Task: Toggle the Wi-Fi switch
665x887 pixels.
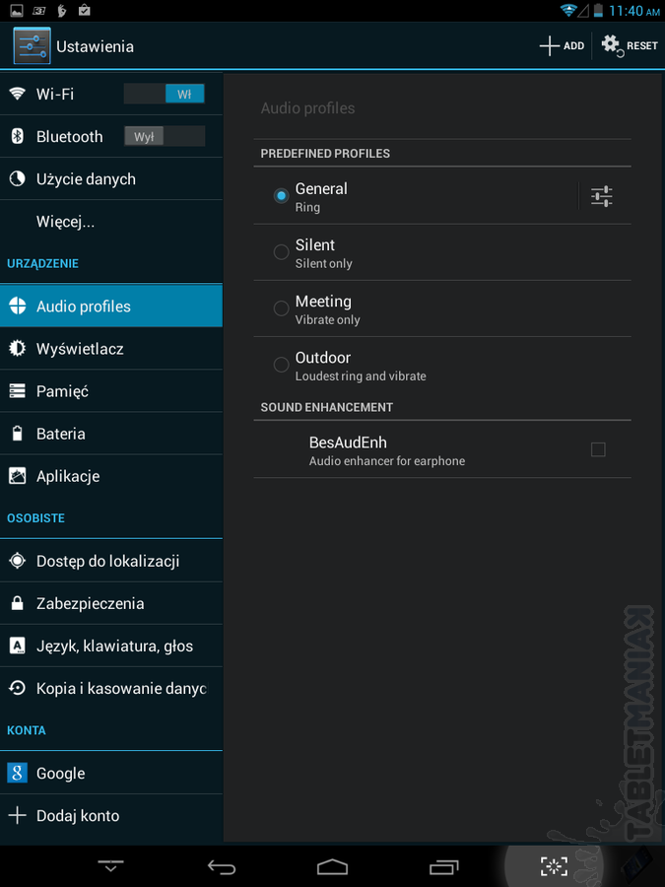Action: click(x=164, y=94)
